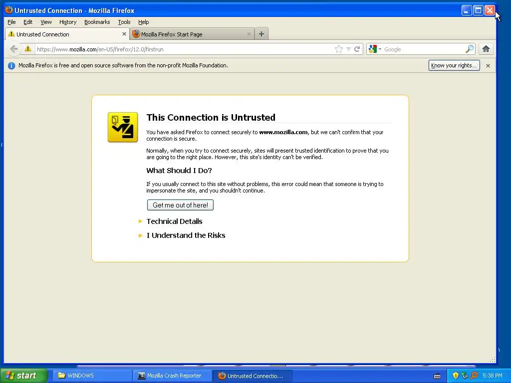Switch to the Untrusted Connection tab
511x383 pixels.
click(67, 34)
